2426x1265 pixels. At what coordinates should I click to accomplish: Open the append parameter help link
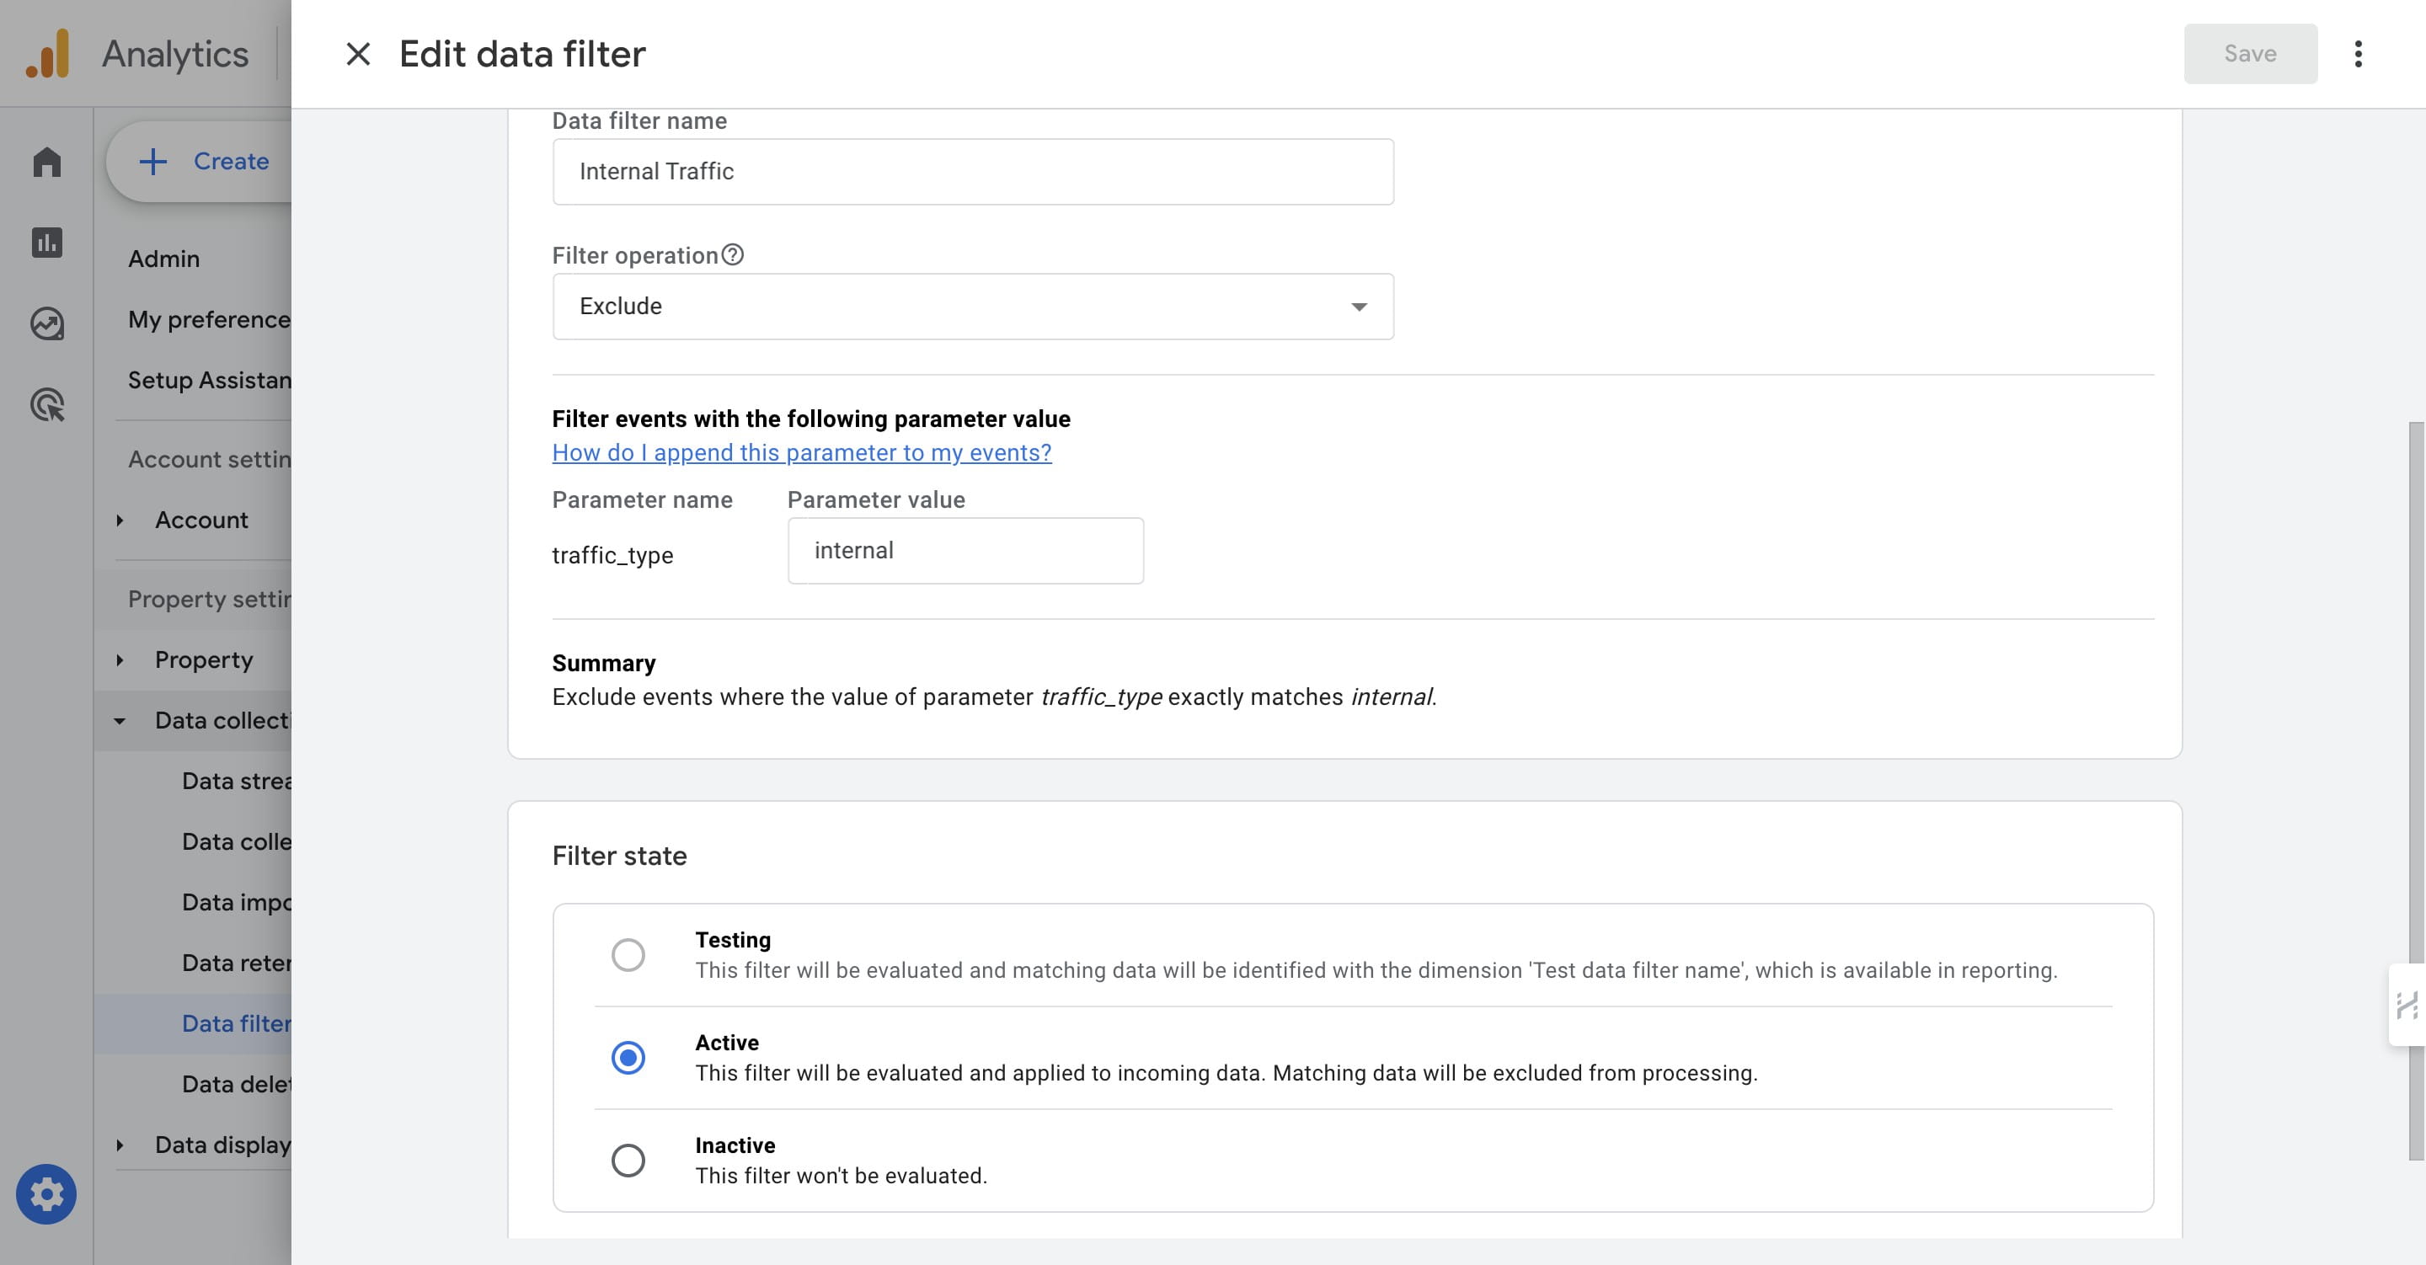[801, 452]
